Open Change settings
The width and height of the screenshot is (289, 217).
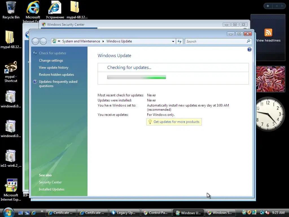coord(51,60)
